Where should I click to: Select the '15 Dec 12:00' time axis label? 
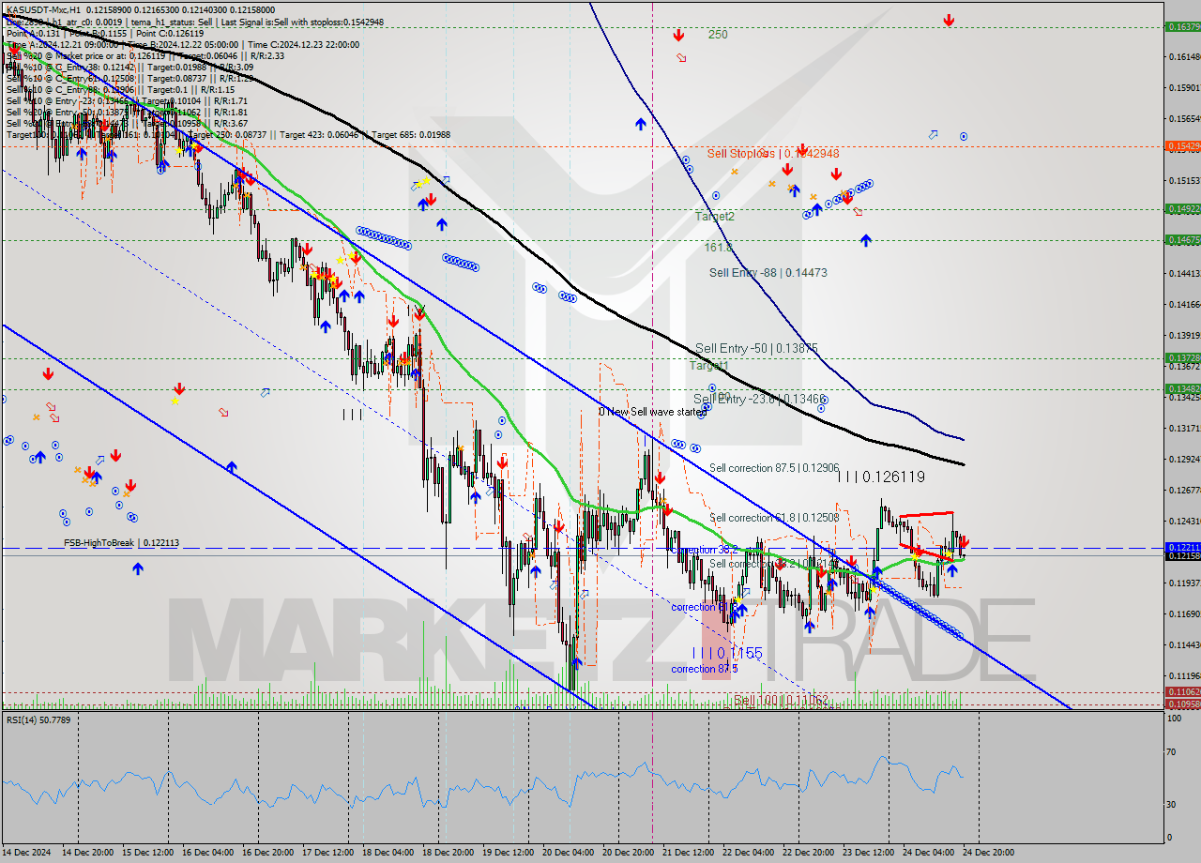[148, 853]
